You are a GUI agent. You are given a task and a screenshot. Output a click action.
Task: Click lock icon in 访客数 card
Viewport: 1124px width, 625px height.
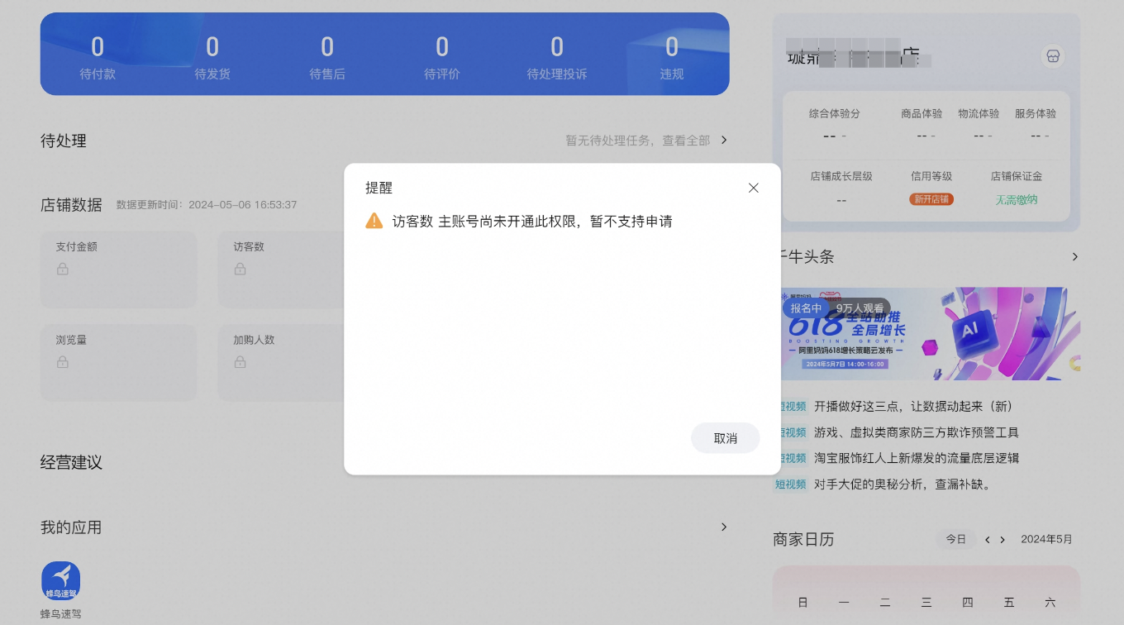coord(240,269)
